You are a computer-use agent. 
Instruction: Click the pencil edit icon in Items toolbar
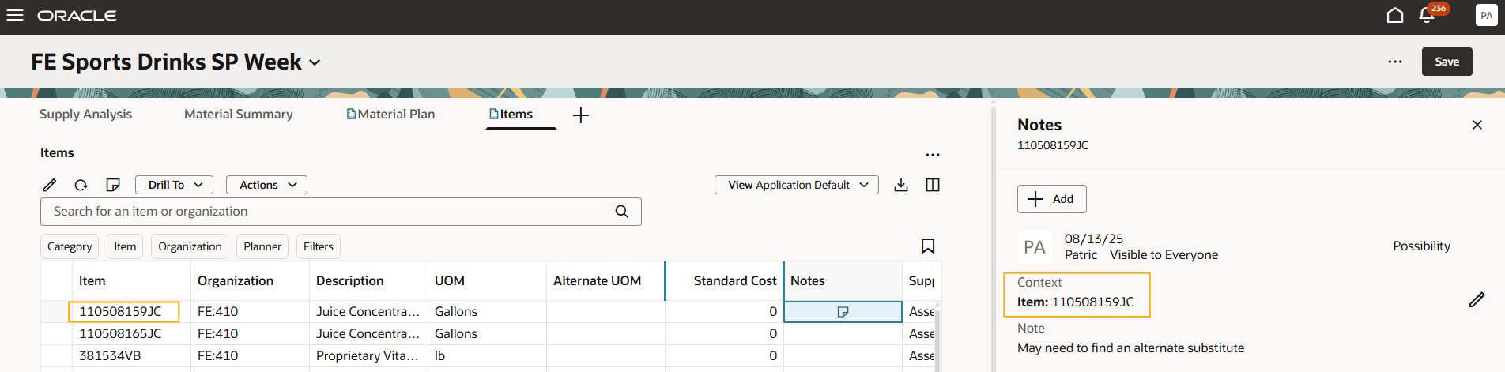coord(50,185)
